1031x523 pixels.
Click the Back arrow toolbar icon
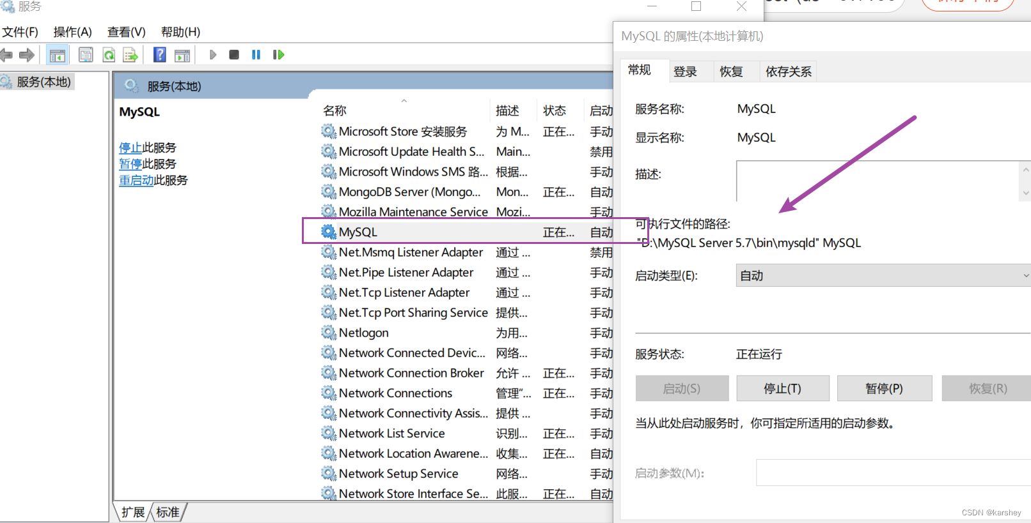tap(6, 55)
